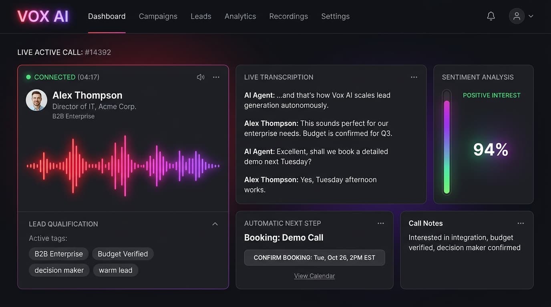Click the warm lead tag
551x307 pixels.
[116, 270]
